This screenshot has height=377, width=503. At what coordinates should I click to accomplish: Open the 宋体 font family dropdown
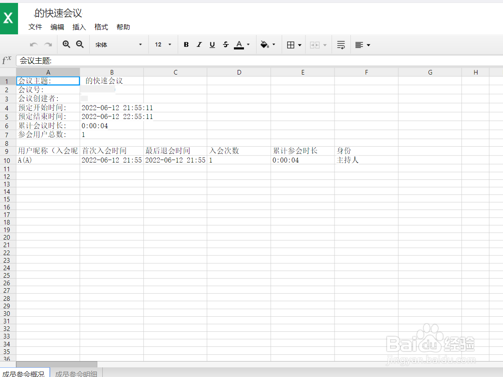[119, 45]
